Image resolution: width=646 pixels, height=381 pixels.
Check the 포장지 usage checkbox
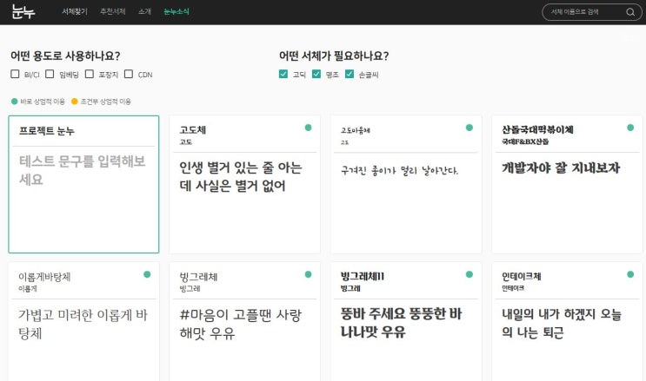[90, 74]
